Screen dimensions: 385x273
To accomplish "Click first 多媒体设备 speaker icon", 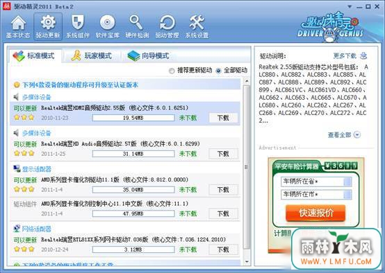I will tap(16, 97).
